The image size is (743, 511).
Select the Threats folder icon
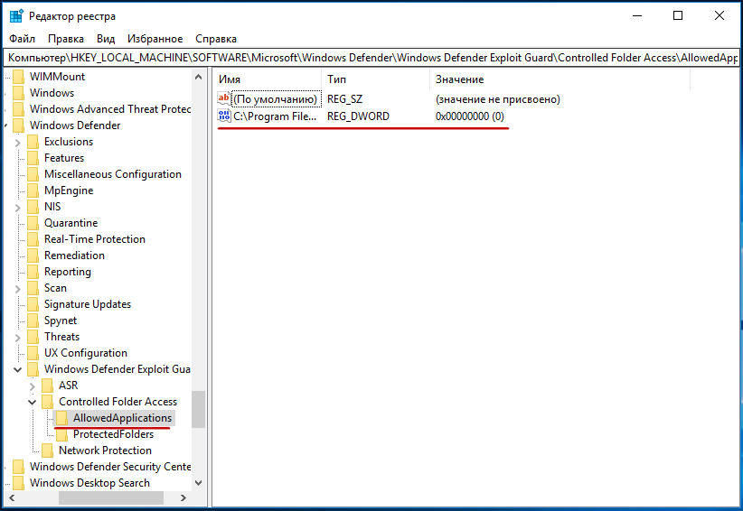(x=33, y=337)
